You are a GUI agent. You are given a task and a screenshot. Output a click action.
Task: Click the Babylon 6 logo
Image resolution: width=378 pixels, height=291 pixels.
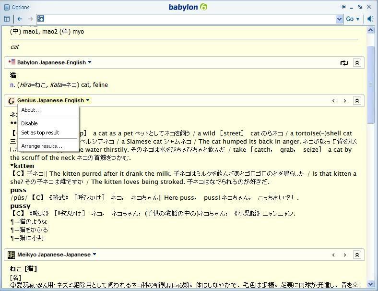[x=188, y=7]
